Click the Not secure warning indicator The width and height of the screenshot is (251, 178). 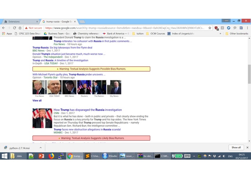tap(34, 28)
